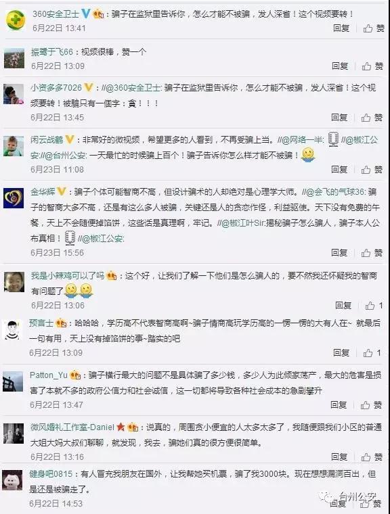Like 金华辉's comment posted 6月23日 15:56
Image resolution: width=390 pixels, height=514 pixels.
point(372,253)
